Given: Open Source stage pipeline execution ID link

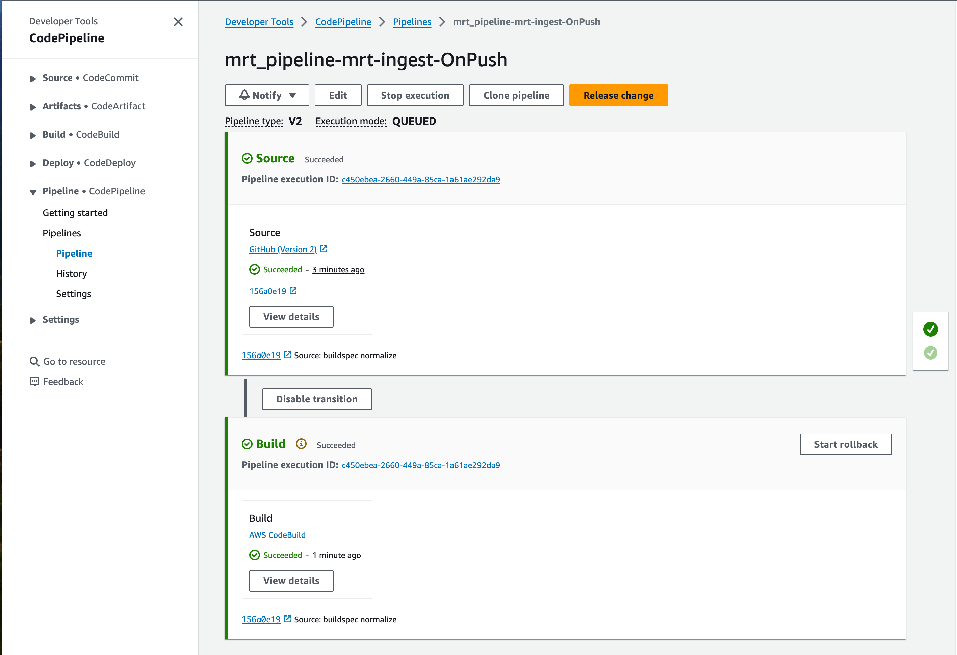Looking at the screenshot, I should click(x=421, y=180).
